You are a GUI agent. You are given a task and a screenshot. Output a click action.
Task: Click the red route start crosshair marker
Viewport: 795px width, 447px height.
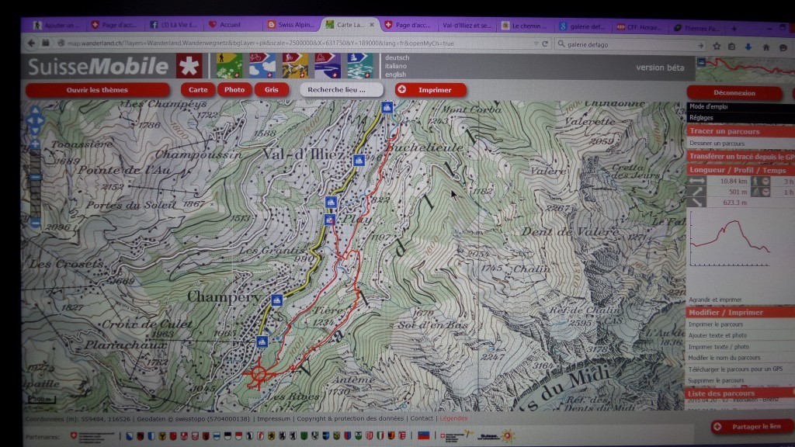coord(259,375)
